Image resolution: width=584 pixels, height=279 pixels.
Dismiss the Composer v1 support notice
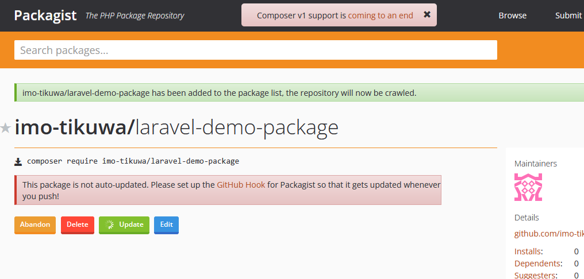[x=427, y=14]
